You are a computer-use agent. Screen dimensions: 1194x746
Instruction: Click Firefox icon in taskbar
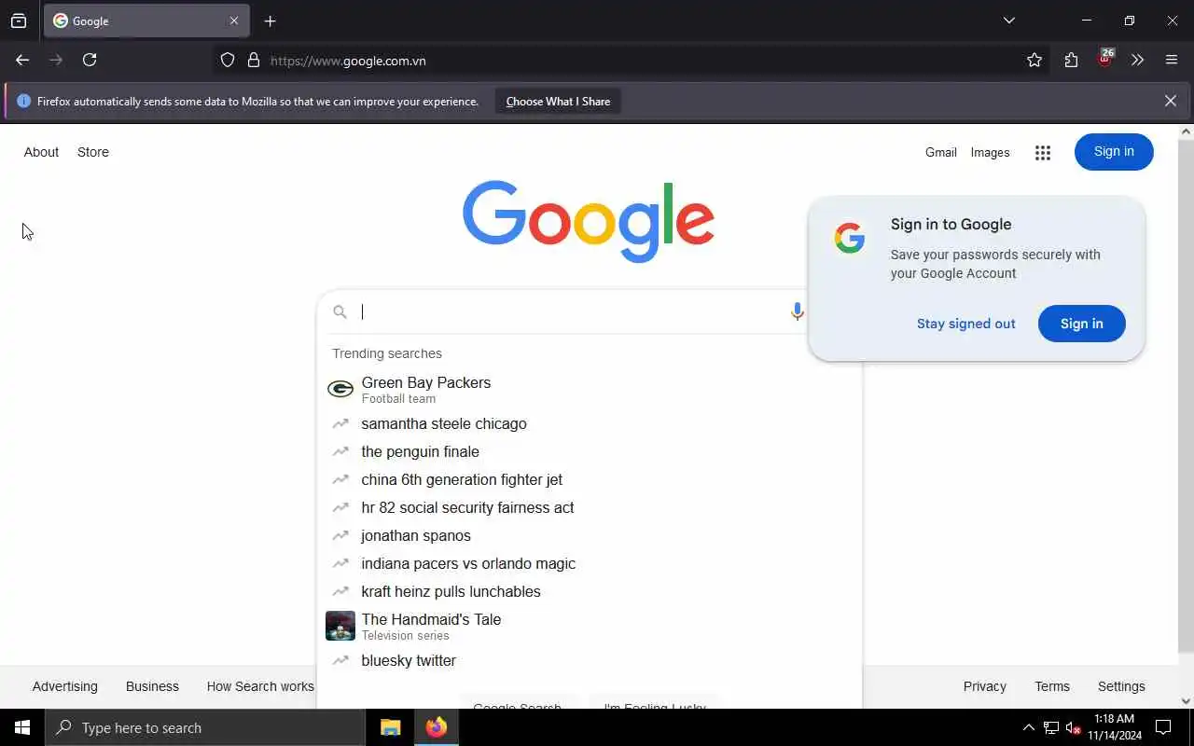point(437,727)
